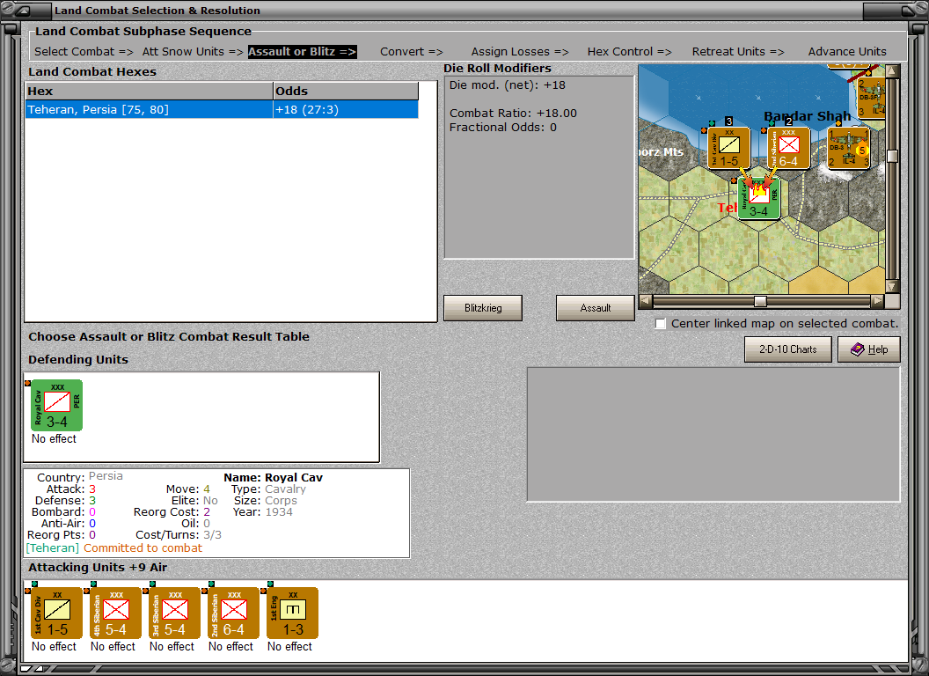
Task: Click the Help book icon
Action: 858,349
